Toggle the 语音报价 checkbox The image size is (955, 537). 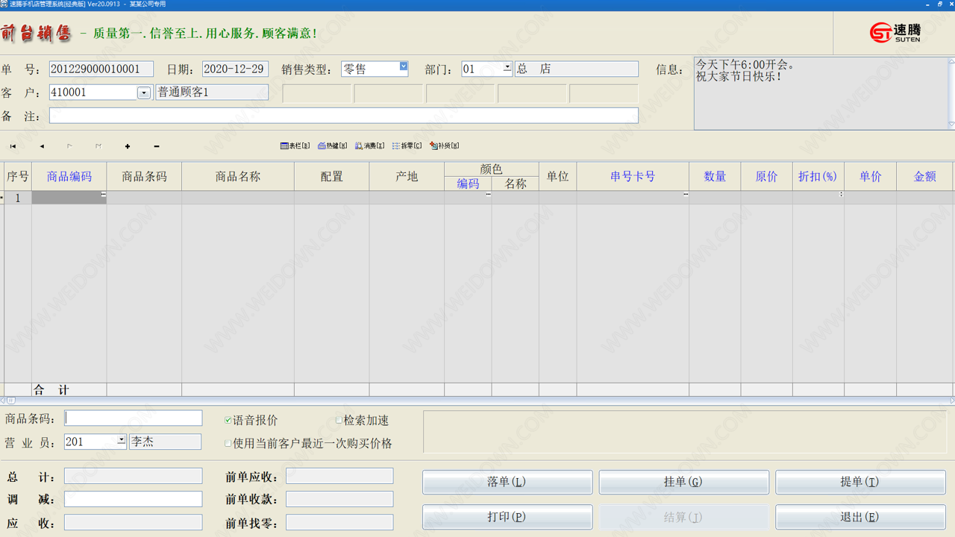point(228,421)
